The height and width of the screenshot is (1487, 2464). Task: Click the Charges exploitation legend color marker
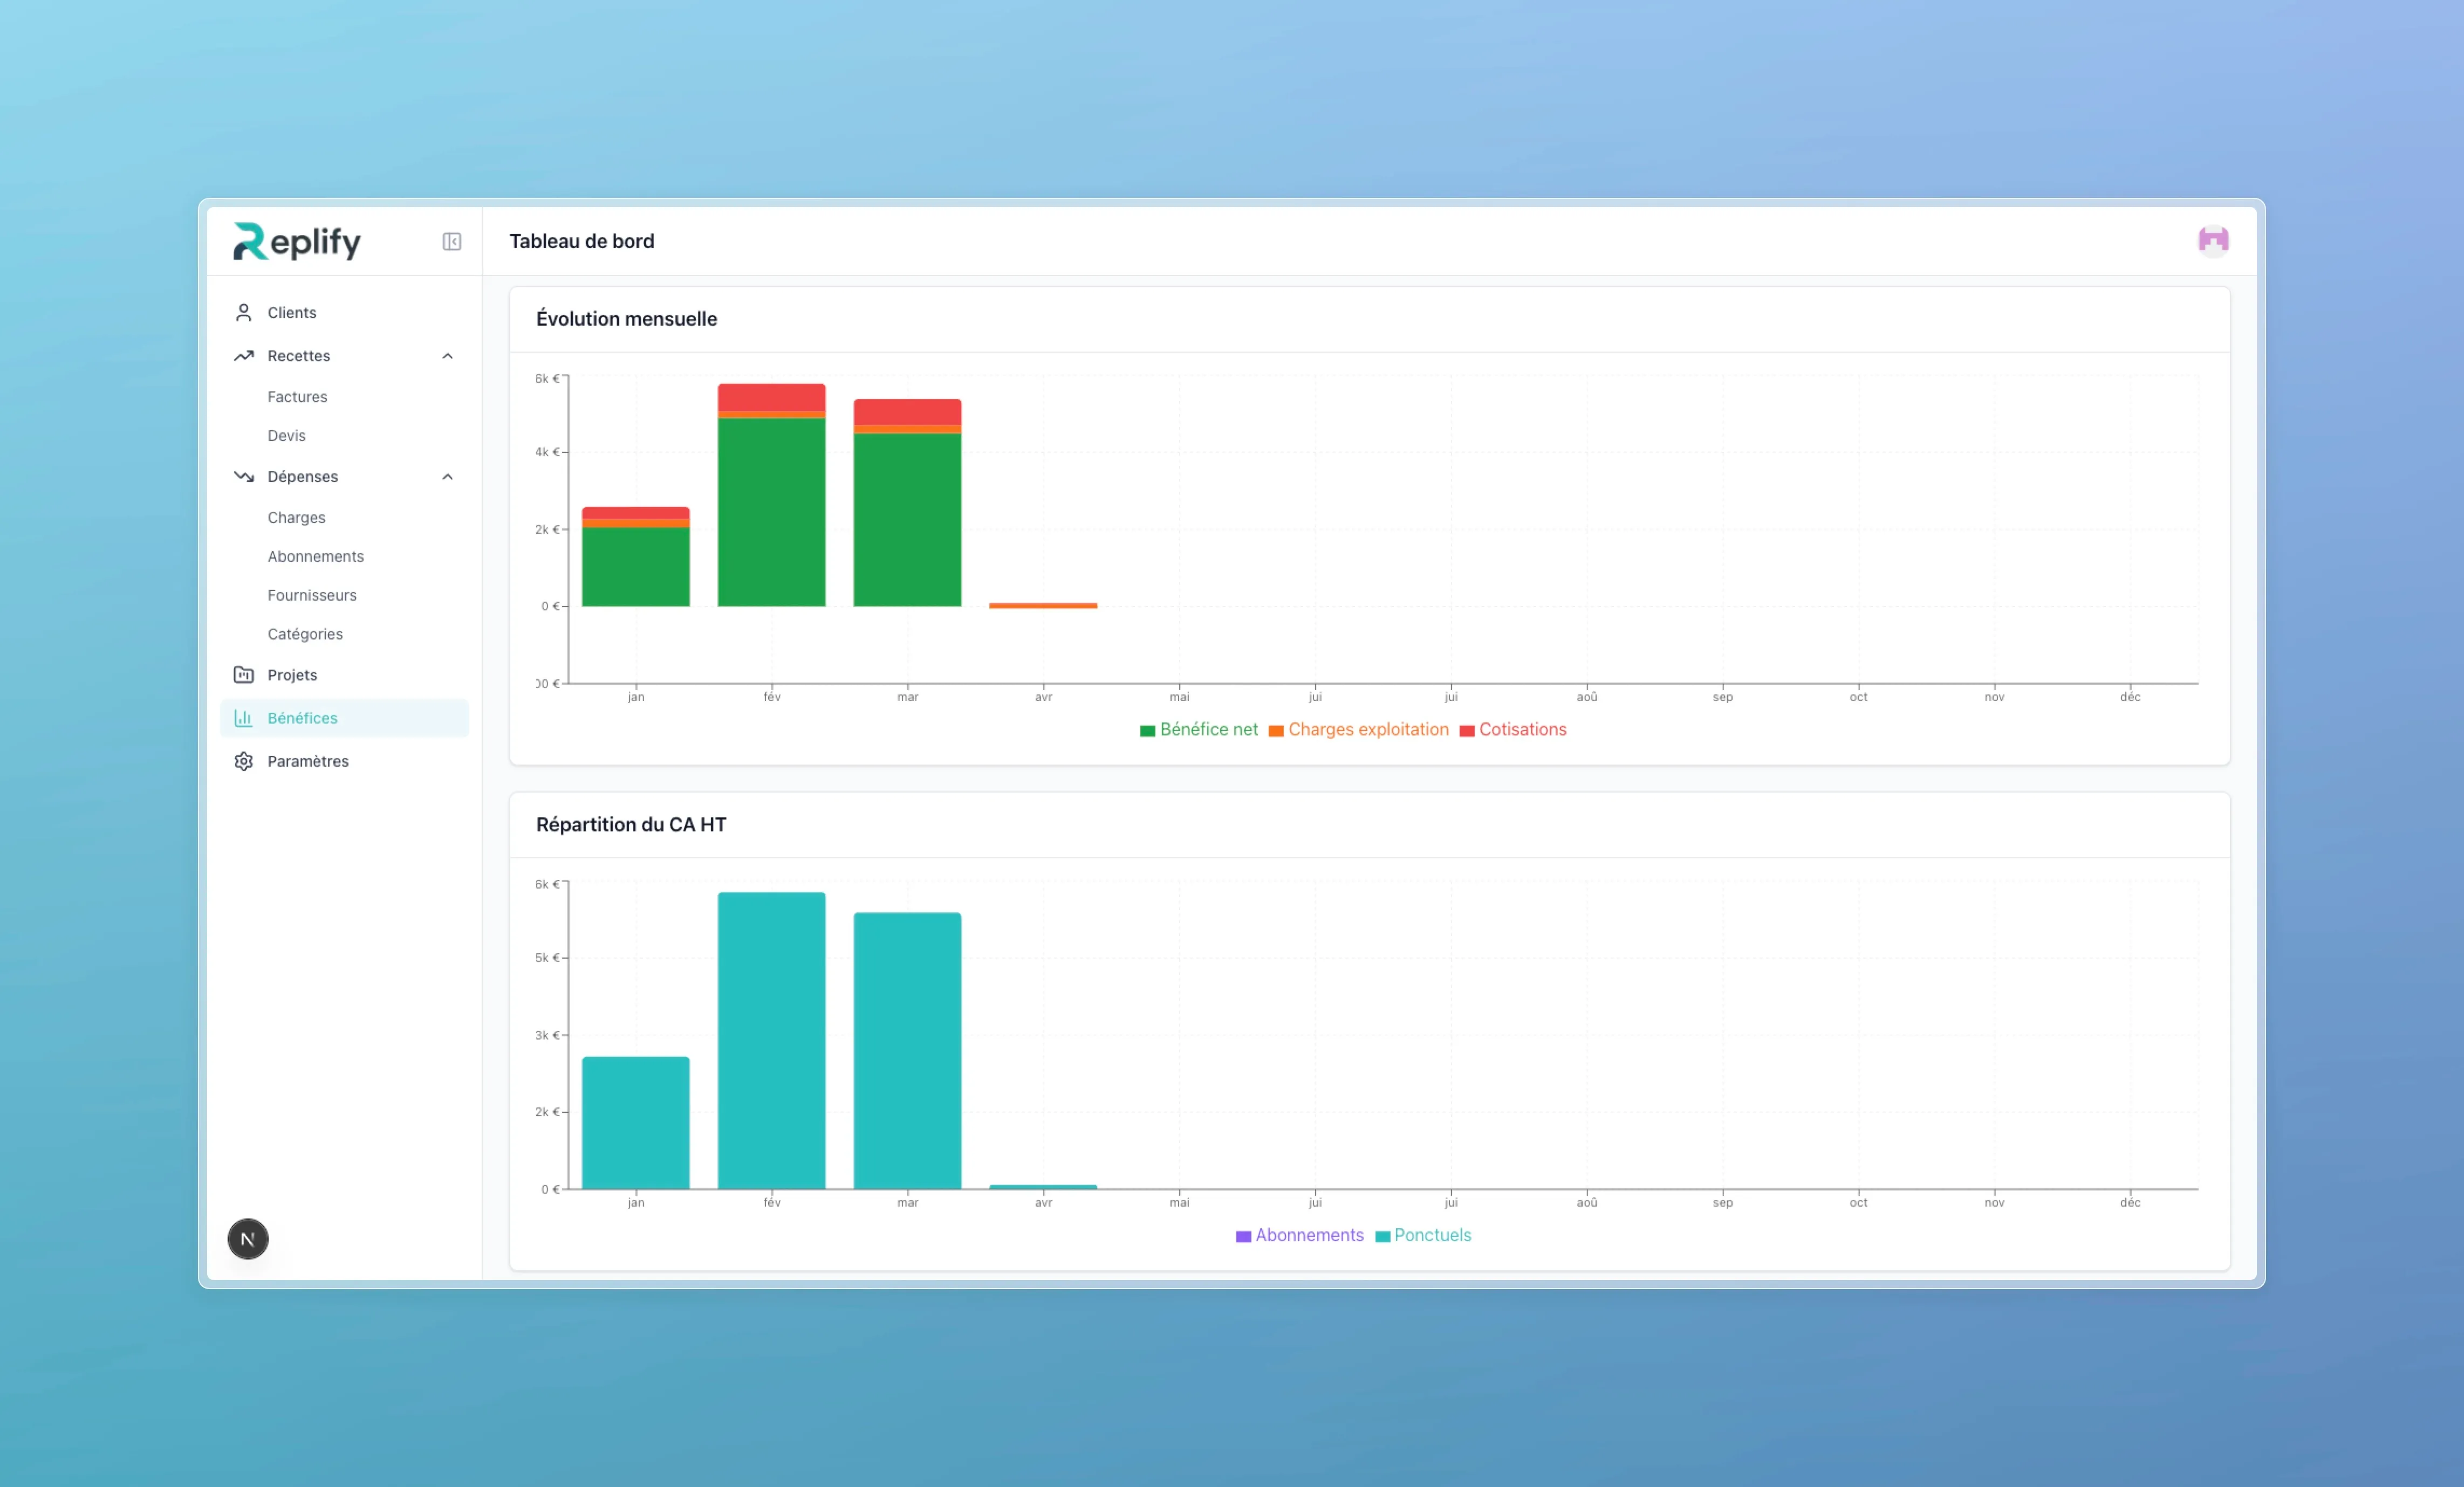[x=1275, y=729]
